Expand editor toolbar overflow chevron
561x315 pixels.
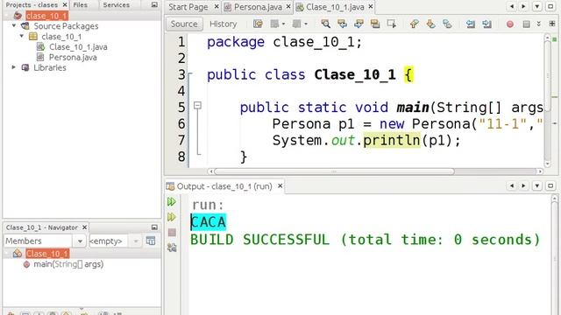538,24
